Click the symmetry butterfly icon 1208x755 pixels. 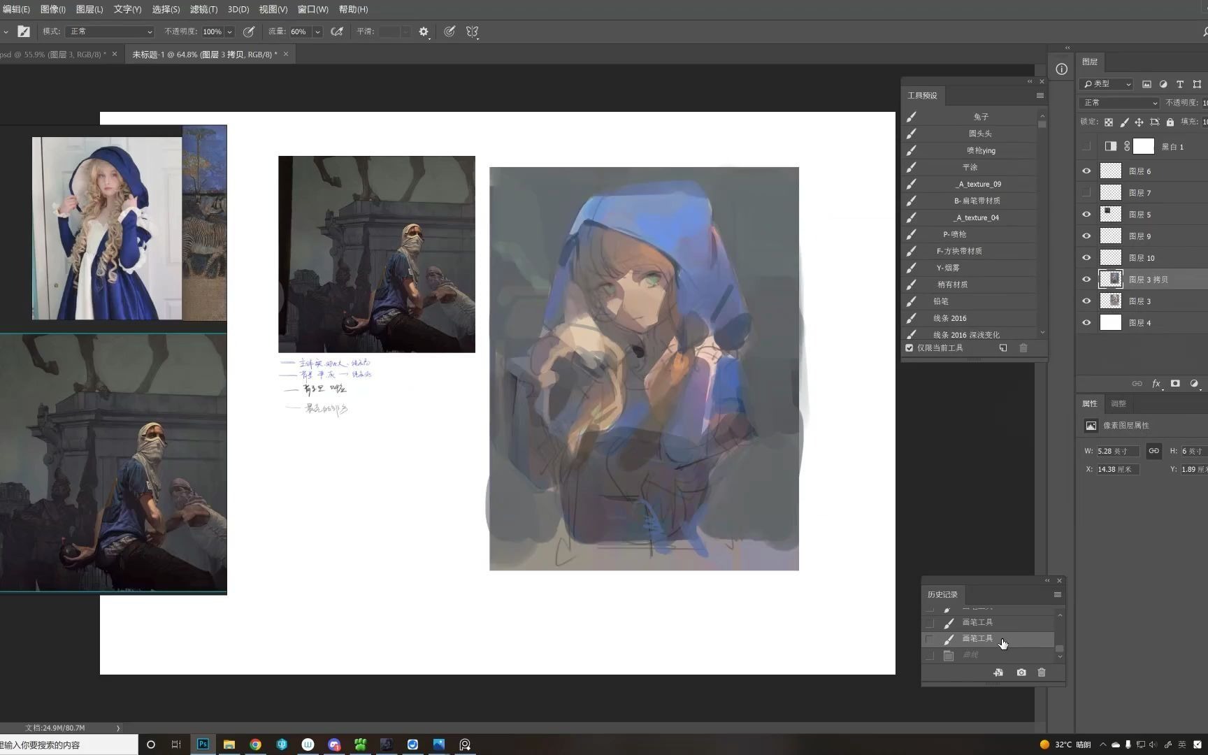pos(473,31)
